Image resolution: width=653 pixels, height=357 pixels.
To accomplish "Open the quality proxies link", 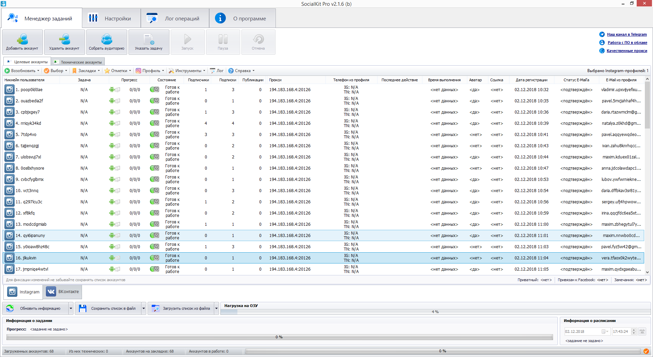I will tap(627, 51).
